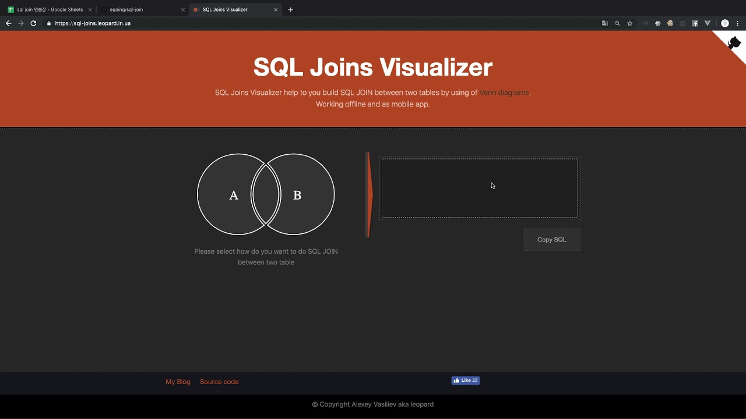Bookmark this page with the star icon
Viewport: 746px width, 419px height.
tap(630, 23)
